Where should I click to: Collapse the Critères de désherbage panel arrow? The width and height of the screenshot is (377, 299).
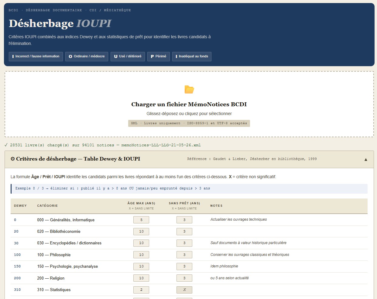coord(366,159)
